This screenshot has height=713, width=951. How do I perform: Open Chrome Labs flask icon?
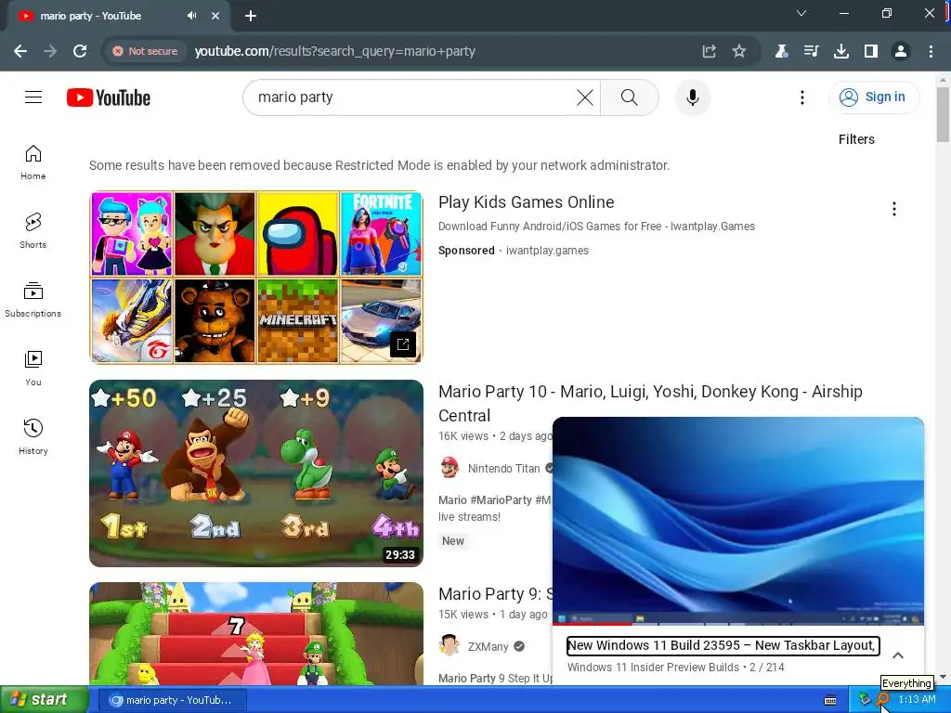click(781, 51)
